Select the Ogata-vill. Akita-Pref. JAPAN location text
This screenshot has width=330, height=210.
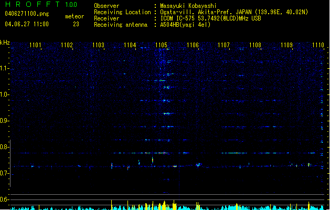234,12
